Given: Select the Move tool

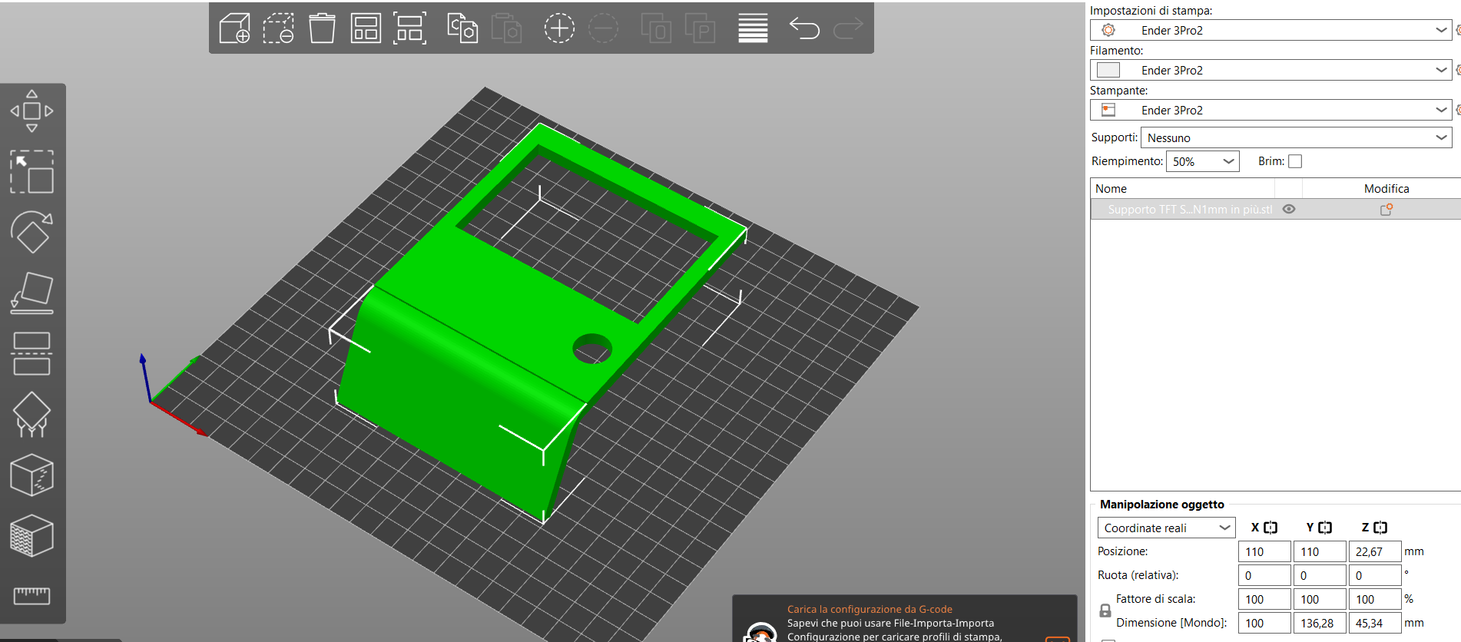Looking at the screenshot, I should [x=31, y=111].
